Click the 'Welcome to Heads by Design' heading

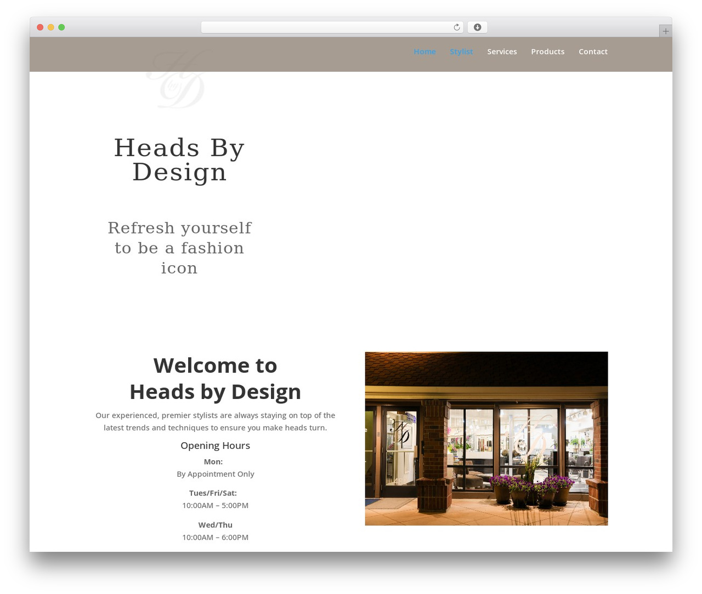click(x=215, y=379)
